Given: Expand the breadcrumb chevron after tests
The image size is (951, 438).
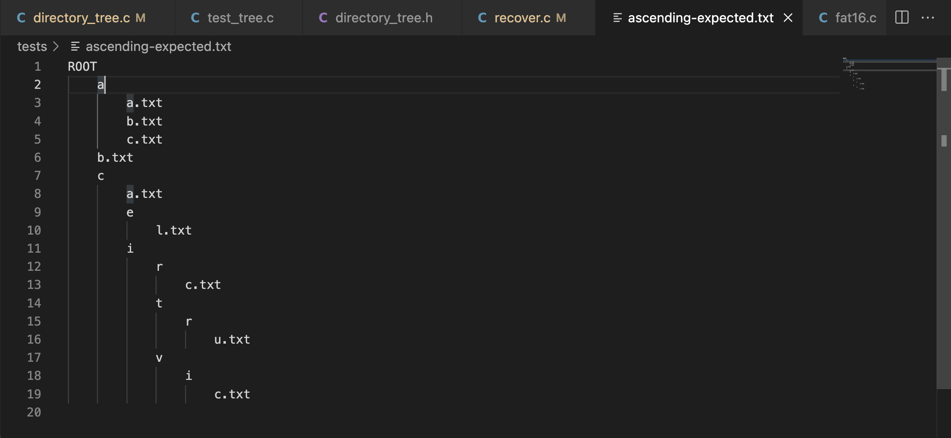Looking at the screenshot, I should point(56,46).
